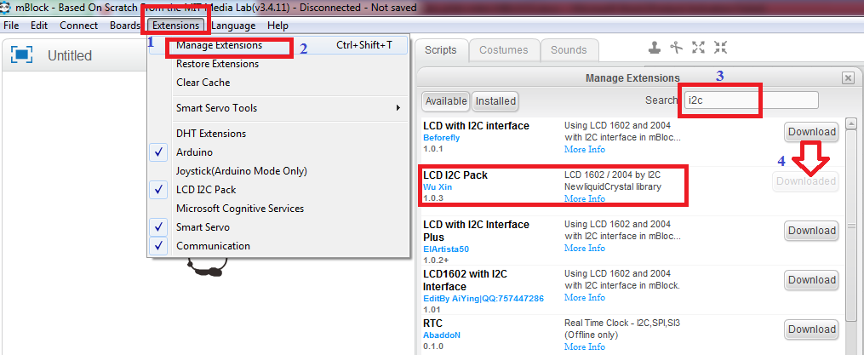Expand the Smart Servo Tools submenu
This screenshot has height=355, width=864.
[x=278, y=108]
